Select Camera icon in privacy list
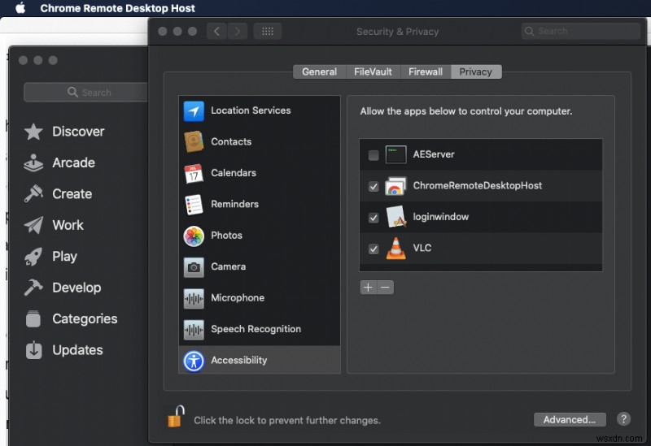This screenshot has height=446, width=651. tap(194, 267)
